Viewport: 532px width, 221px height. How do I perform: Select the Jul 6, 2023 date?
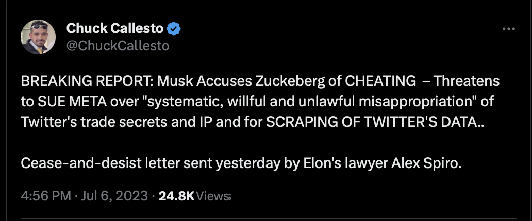pyautogui.click(x=114, y=196)
